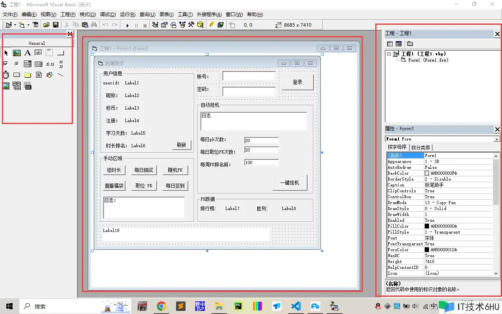Select the CheckBox control tool

click(6, 64)
